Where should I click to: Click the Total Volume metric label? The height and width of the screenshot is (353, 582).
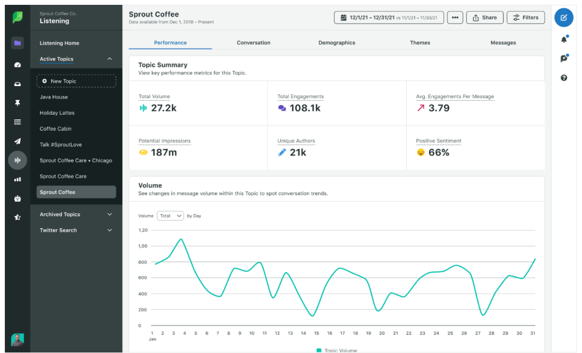pos(154,96)
